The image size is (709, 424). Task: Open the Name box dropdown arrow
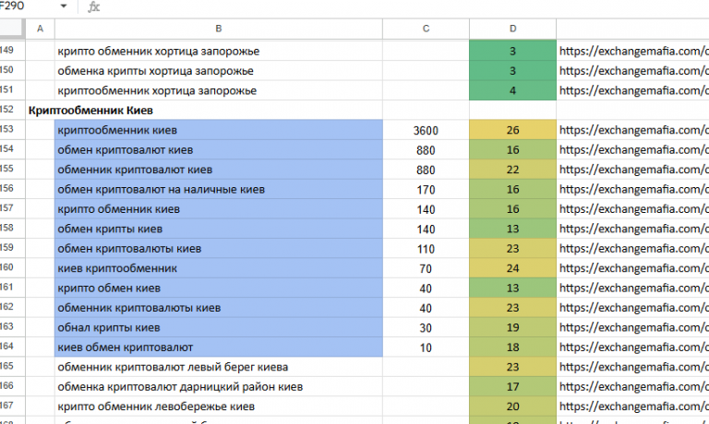coord(64,6)
